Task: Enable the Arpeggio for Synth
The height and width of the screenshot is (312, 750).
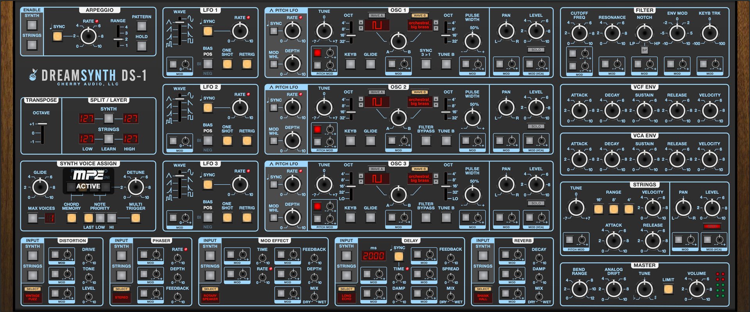Action: click(x=32, y=25)
